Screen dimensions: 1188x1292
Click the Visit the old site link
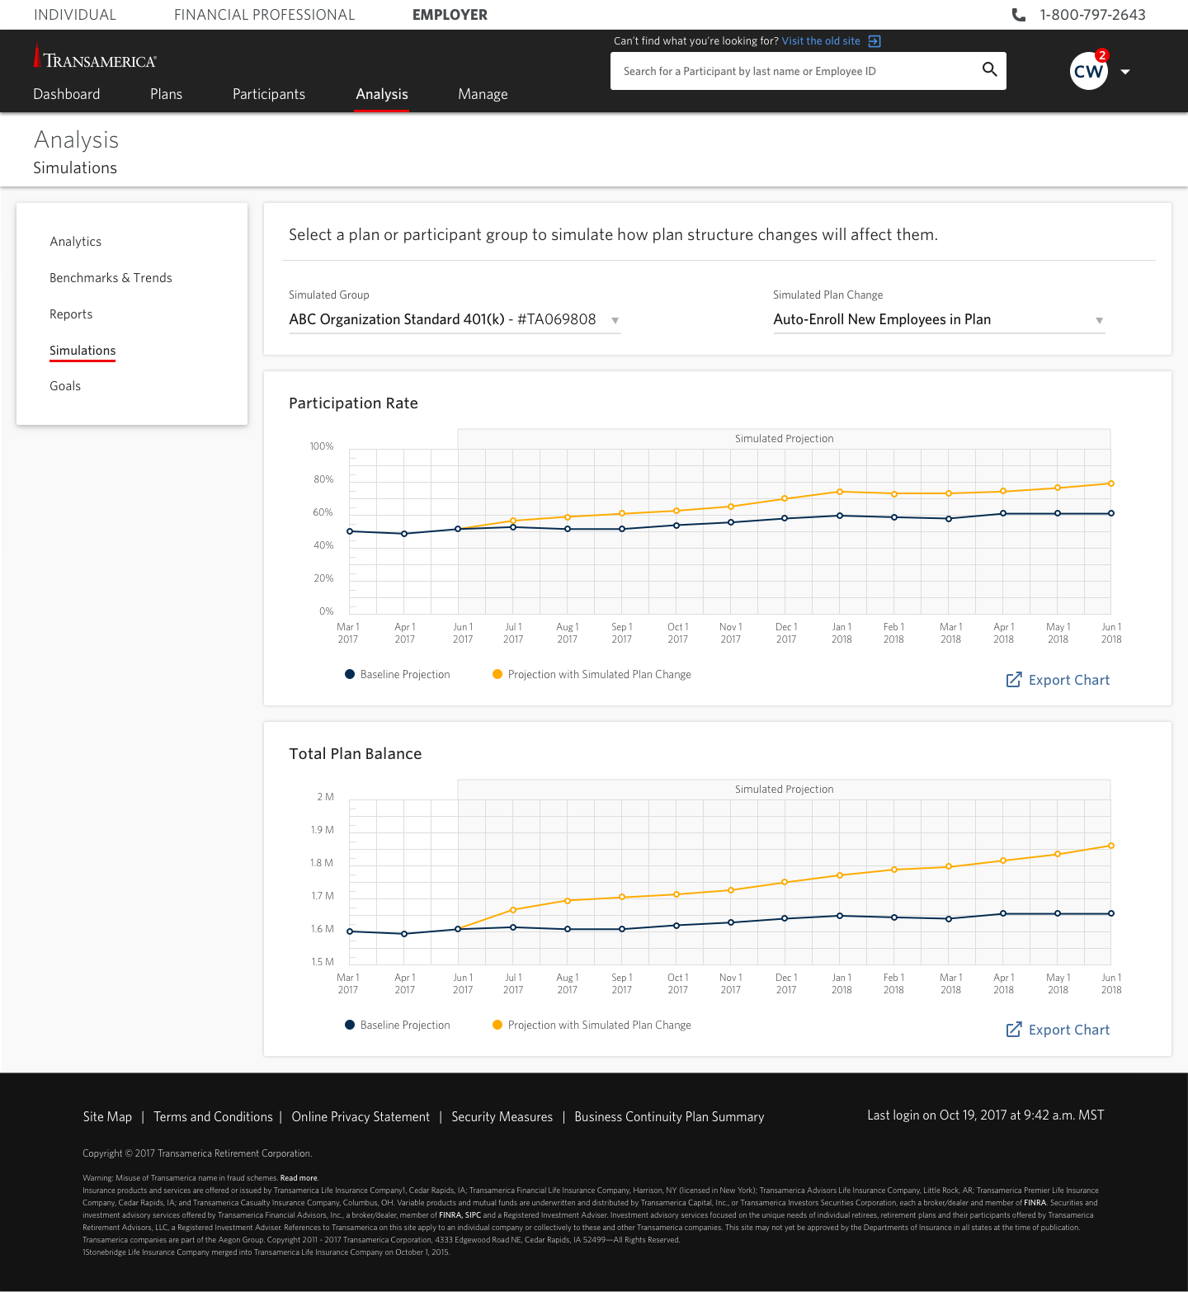click(x=821, y=41)
